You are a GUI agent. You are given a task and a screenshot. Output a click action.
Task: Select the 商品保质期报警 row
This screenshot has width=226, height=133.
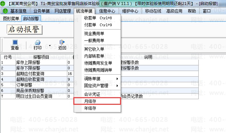[99, 91]
